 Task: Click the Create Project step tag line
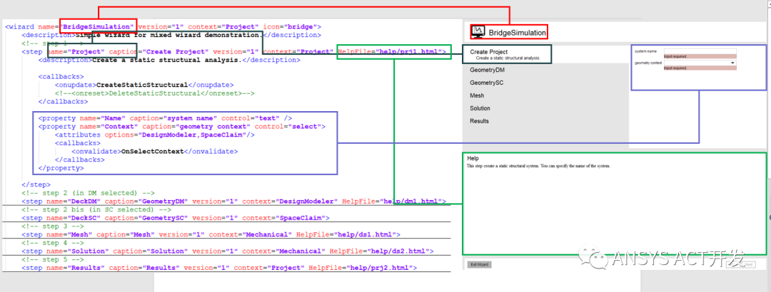pyautogui.click(x=233, y=51)
